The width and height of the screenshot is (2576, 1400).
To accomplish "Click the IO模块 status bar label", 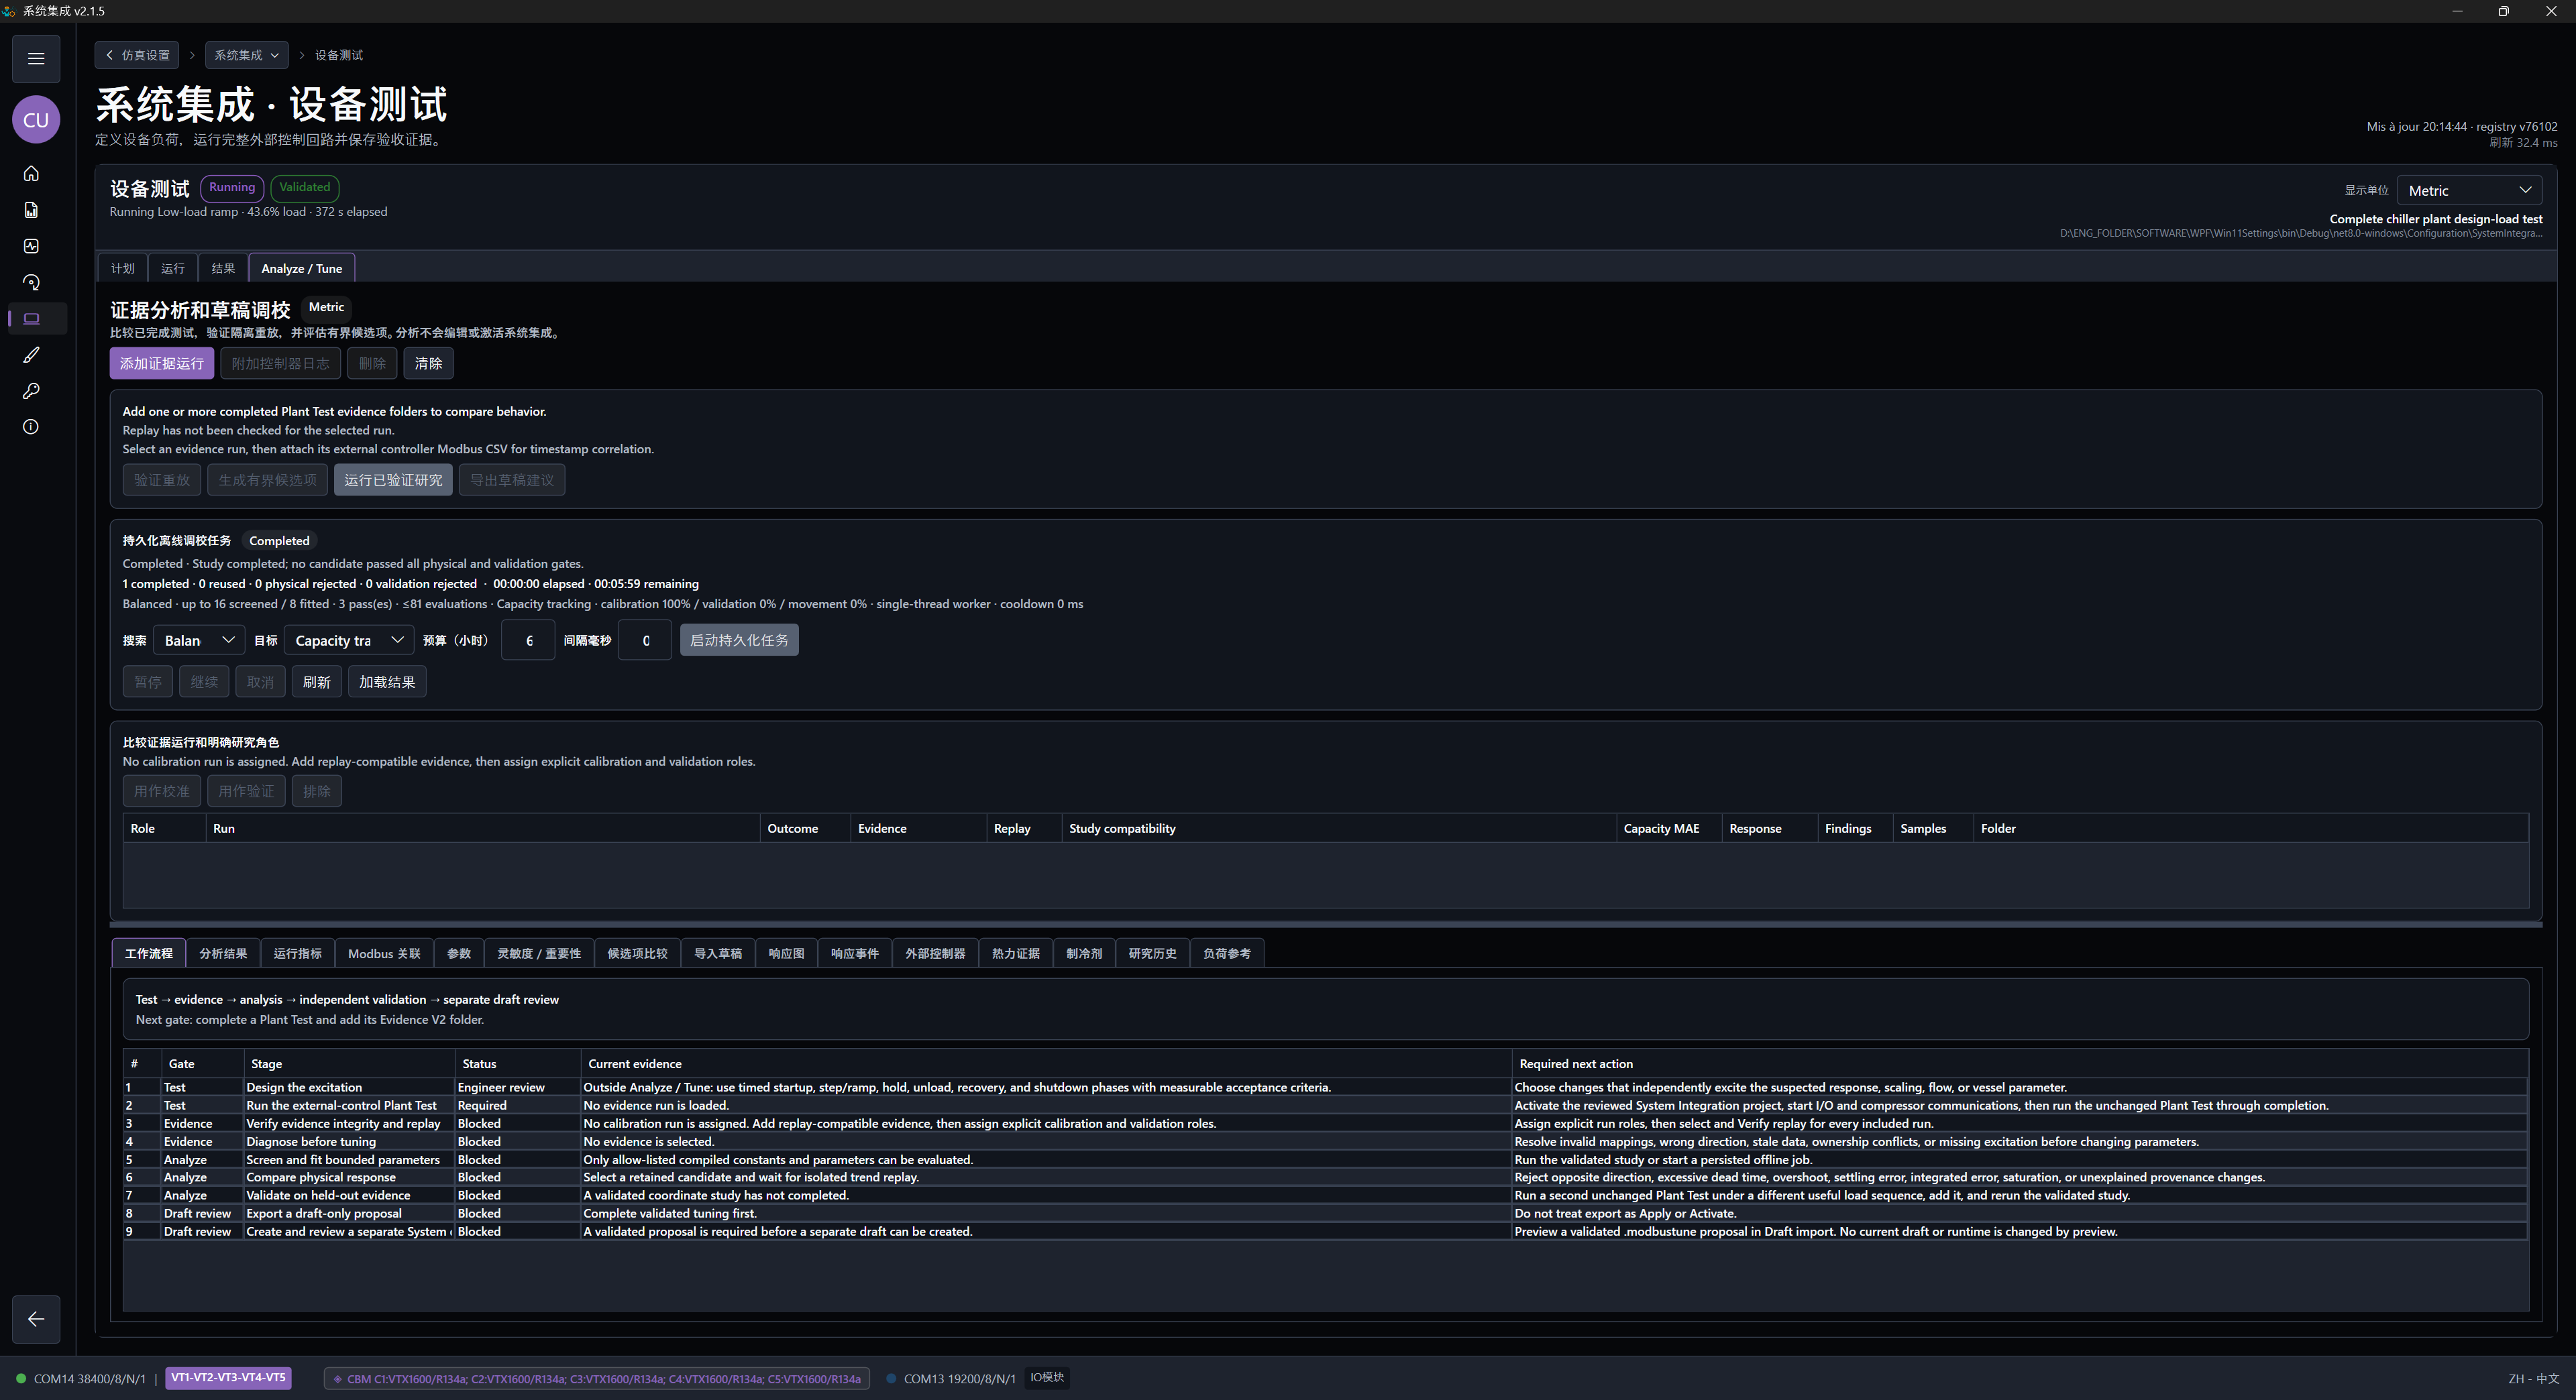I will [x=1047, y=1377].
